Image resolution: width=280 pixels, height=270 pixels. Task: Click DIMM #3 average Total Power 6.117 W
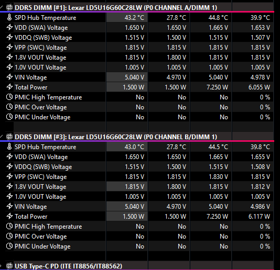pos(259,217)
